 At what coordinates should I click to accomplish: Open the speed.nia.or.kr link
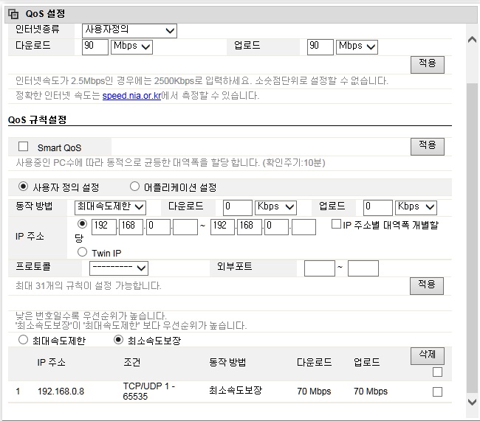click(131, 96)
